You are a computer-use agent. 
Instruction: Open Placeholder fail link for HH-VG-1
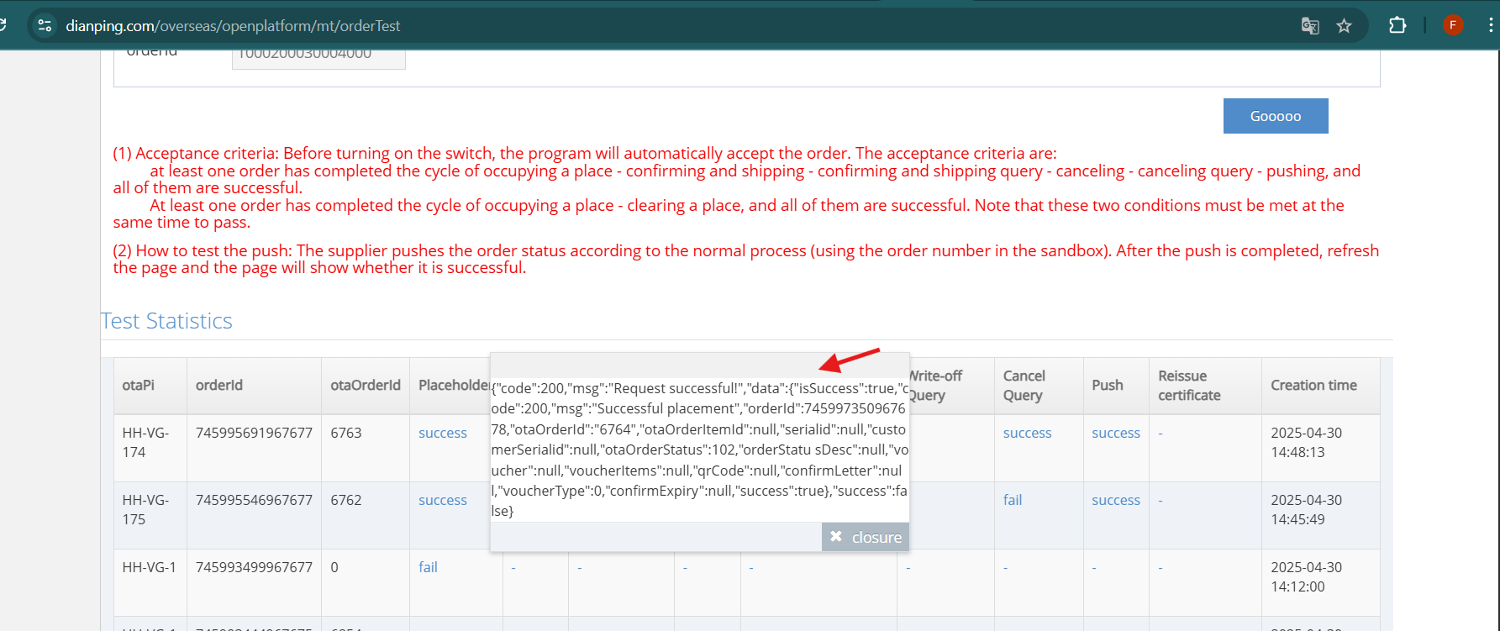[x=428, y=567]
